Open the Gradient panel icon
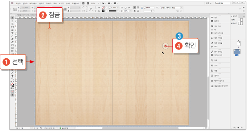This screenshot has width=247, height=131. tap(212, 33)
